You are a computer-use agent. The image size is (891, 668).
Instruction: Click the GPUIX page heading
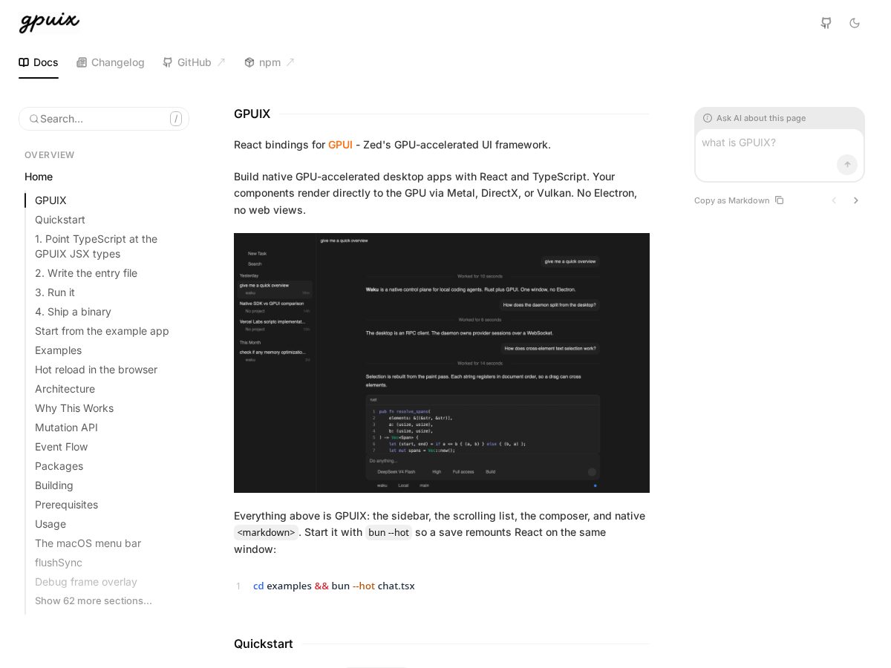tap(252, 114)
